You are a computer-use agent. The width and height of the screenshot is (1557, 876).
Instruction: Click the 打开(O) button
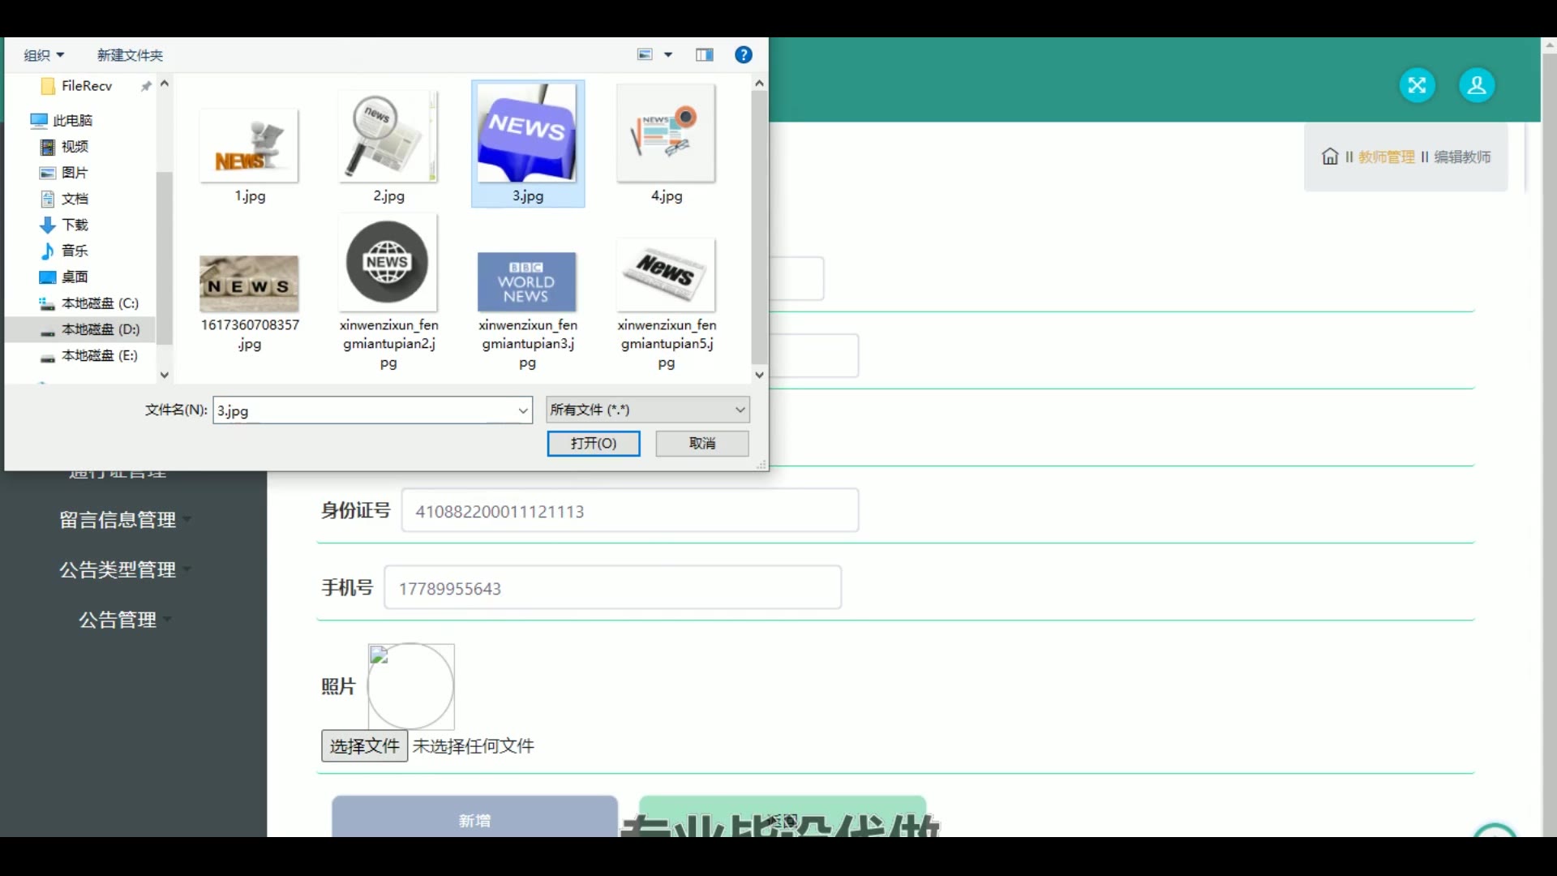click(594, 443)
